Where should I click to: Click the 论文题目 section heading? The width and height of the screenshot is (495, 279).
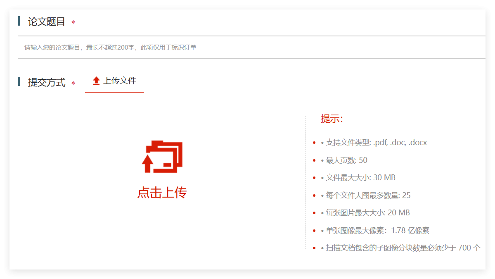(x=46, y=21)
